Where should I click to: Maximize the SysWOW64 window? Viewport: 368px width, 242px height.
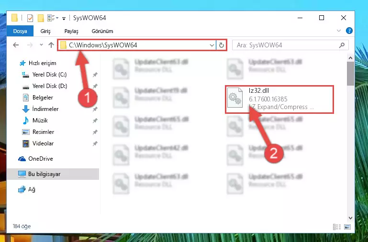tap(322, 18)
